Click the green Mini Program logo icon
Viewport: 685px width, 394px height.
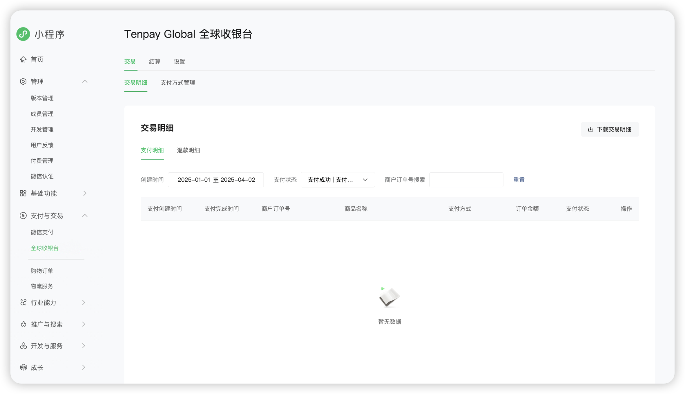point(23,34)
